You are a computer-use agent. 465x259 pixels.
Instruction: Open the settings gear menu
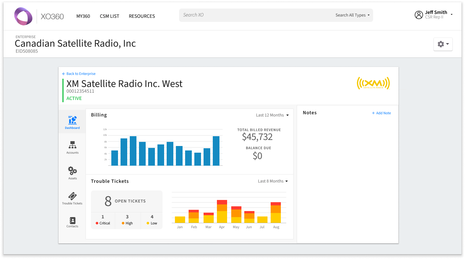point(443,44)
